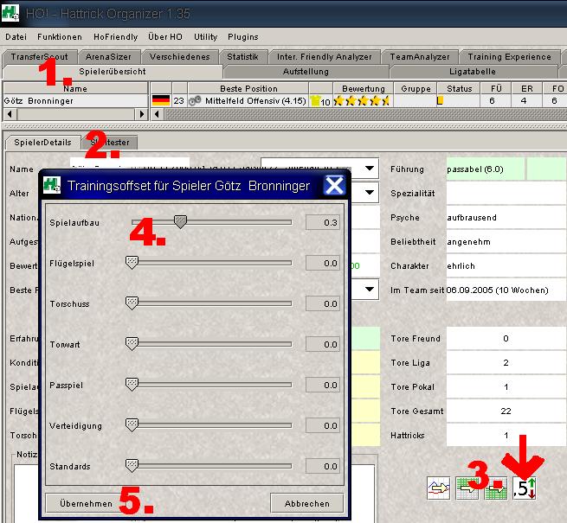Open the Plugins menu
567x523 pixels.
[243, 37]
